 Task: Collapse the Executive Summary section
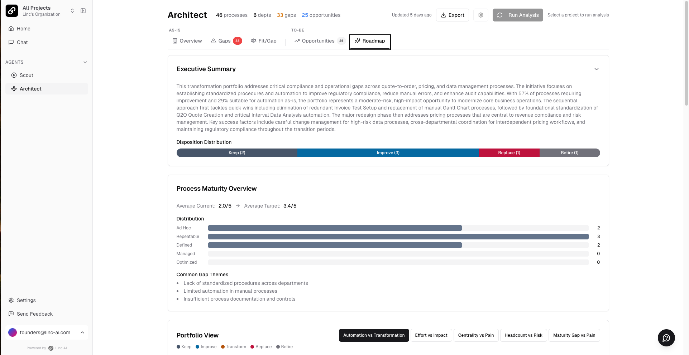[596, 69]
